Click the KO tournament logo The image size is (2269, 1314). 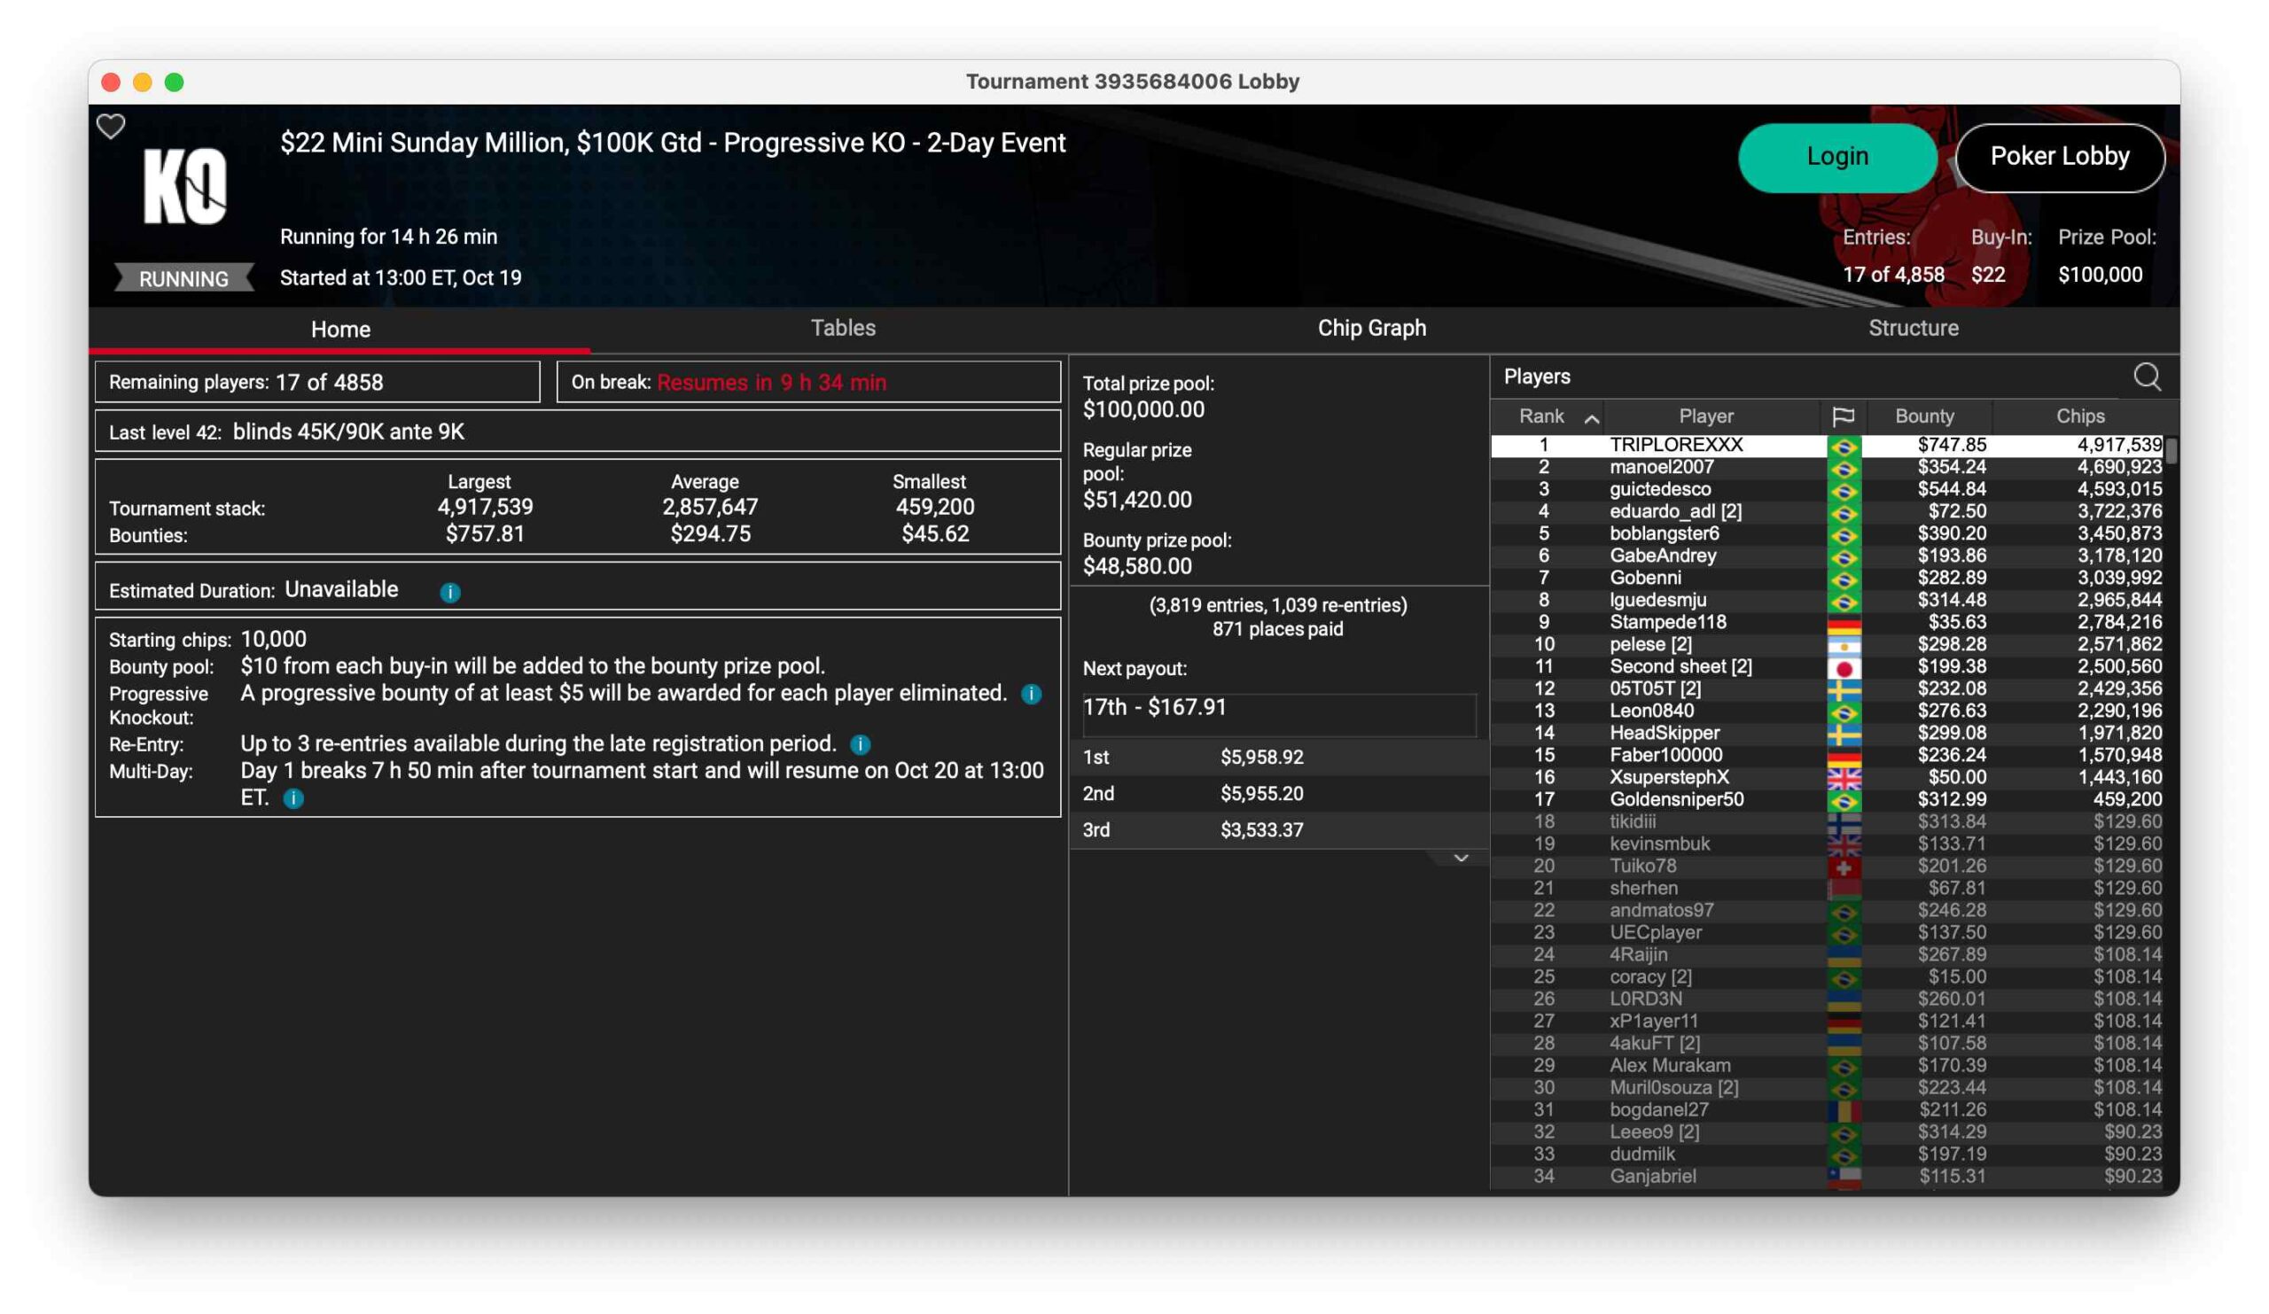pos(184,186)
